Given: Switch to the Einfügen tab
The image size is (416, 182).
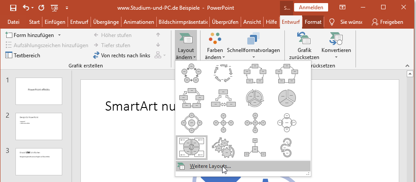Looking at the screenshot, I should [x=55, y=22].
